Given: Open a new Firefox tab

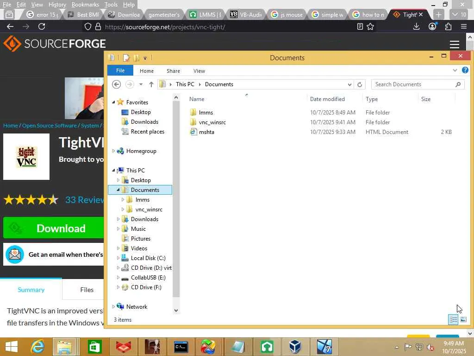Looking at the screenshot, I should [x=438, y=14].
